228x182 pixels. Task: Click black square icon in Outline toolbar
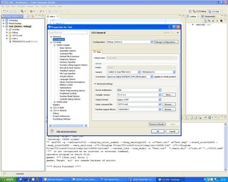(221, 21)
